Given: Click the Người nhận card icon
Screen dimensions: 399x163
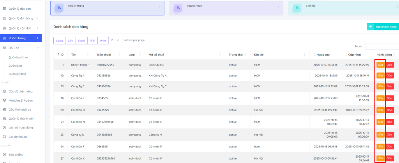Looking at the screenshot, I should point(178,7).
